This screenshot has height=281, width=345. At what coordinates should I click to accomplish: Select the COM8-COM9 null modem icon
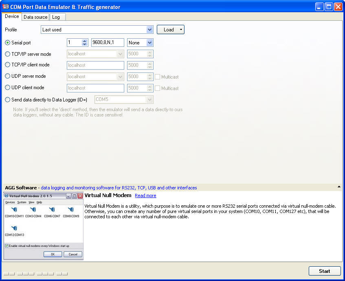[x=72, y=209]
